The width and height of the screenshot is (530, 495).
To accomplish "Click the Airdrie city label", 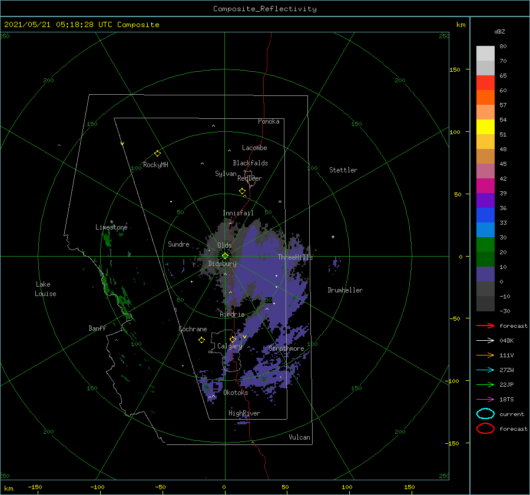I will (232, 314).
